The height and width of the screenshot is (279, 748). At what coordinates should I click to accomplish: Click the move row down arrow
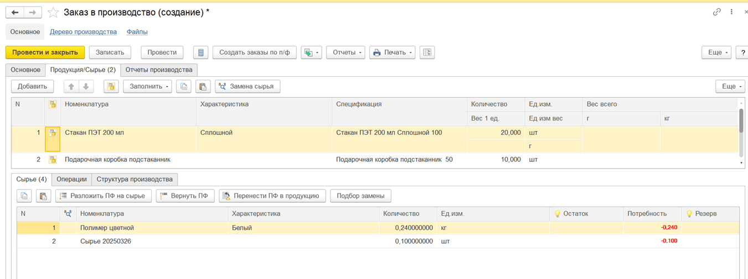tap(86, 86)
